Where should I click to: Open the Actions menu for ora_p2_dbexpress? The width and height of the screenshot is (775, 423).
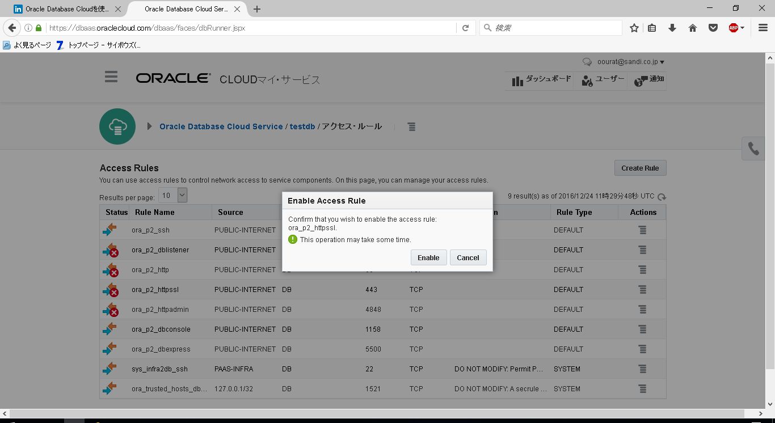[x=642, y=349]
